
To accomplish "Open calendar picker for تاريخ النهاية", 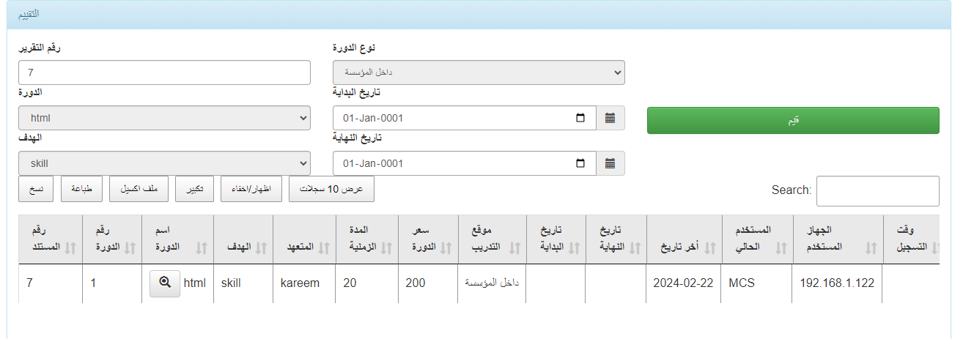I will [610, 163].
